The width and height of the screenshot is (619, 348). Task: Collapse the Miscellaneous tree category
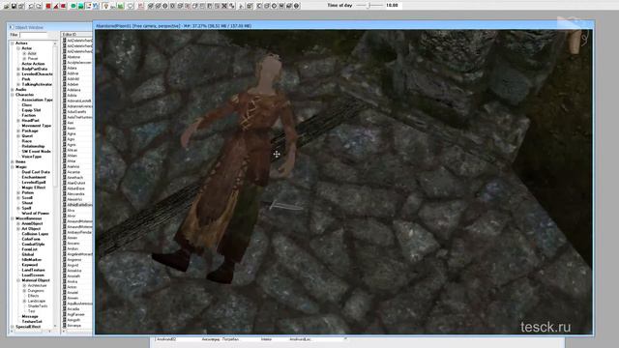click(13, 218)
